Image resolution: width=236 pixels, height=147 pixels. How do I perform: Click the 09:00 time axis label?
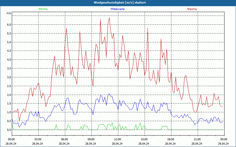click(91, 139)
